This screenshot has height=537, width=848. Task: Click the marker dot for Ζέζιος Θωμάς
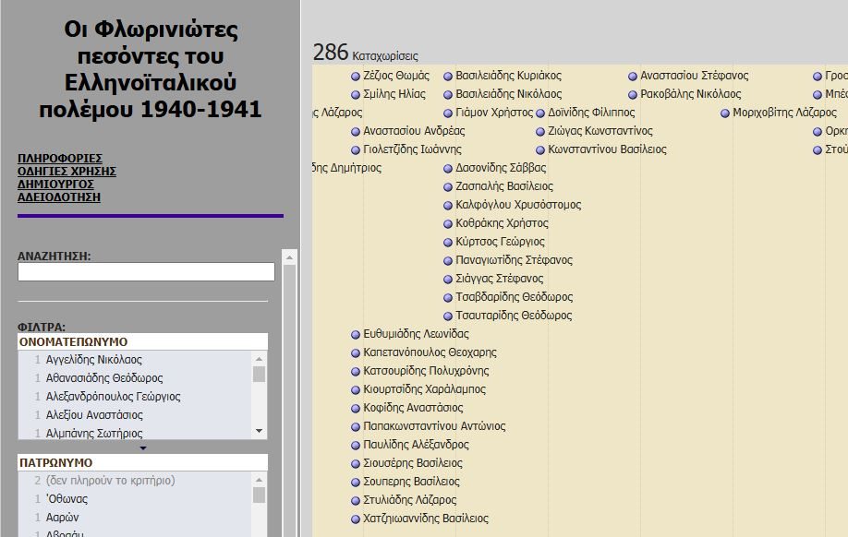[x=356, y=77]
